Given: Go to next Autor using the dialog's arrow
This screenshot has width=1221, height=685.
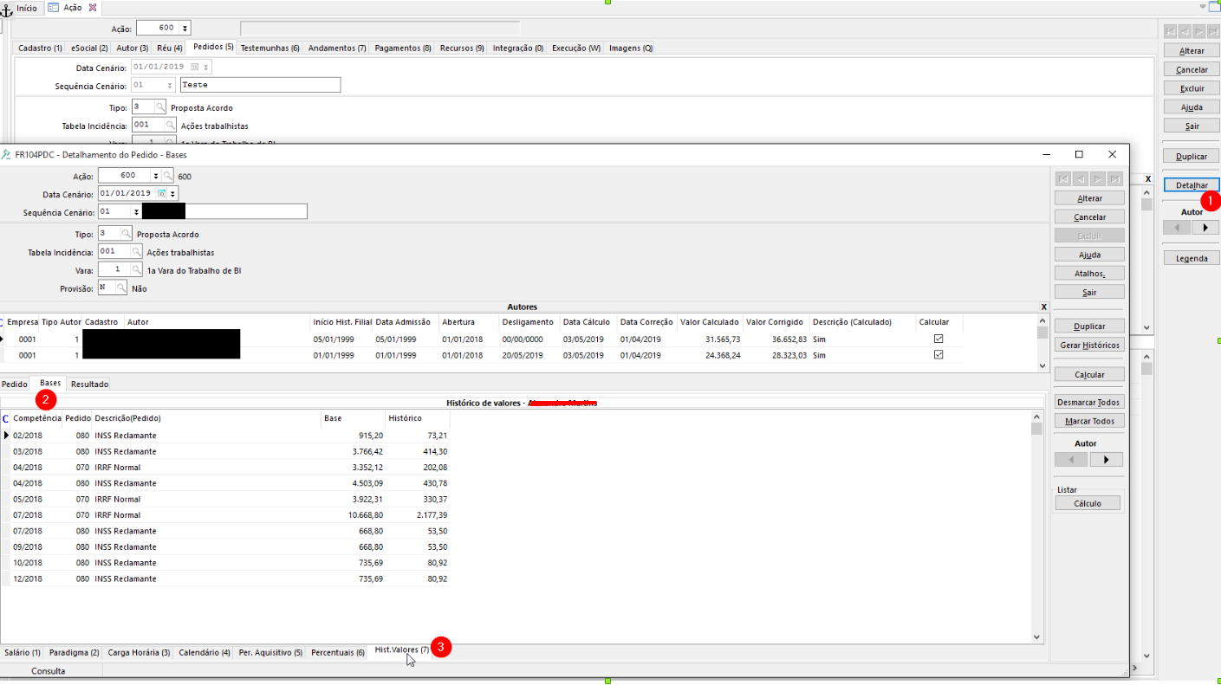Looking at the screenshot, I should (1106, 460).
